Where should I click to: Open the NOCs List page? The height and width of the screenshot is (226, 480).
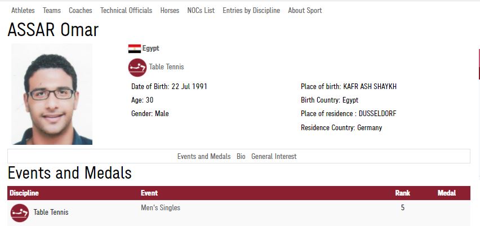tap(201, 10)
